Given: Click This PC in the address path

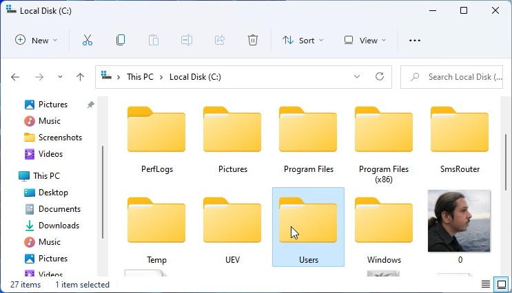Looking at the screenshot, I should (140, 77).
